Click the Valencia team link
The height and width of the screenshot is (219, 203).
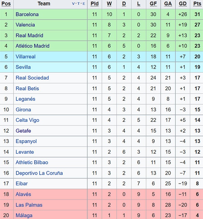point(25,25)
